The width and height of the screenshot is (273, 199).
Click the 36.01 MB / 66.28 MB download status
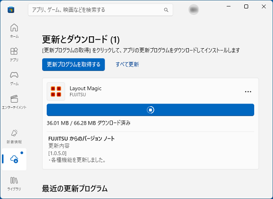89,123
